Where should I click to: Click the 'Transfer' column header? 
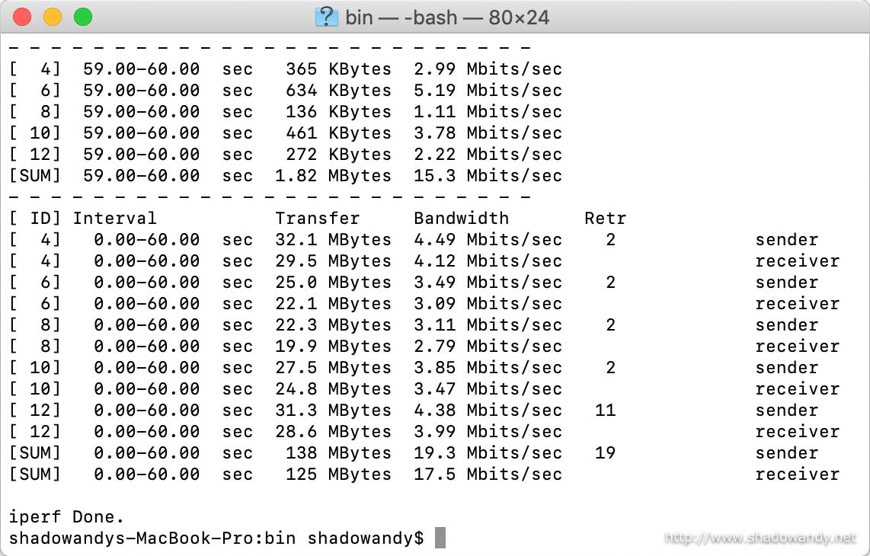point(318,218)
